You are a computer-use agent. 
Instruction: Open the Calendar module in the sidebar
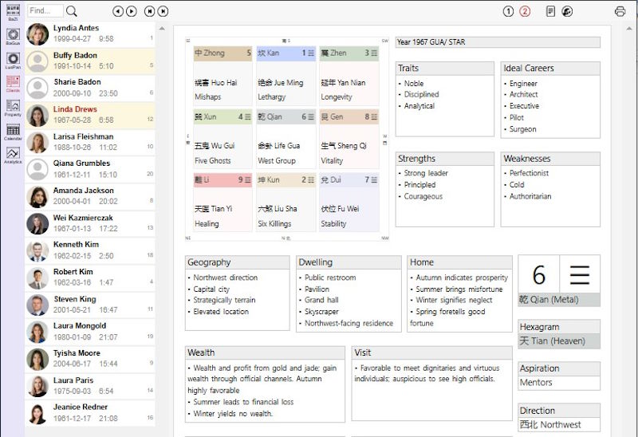pos(13,132)
